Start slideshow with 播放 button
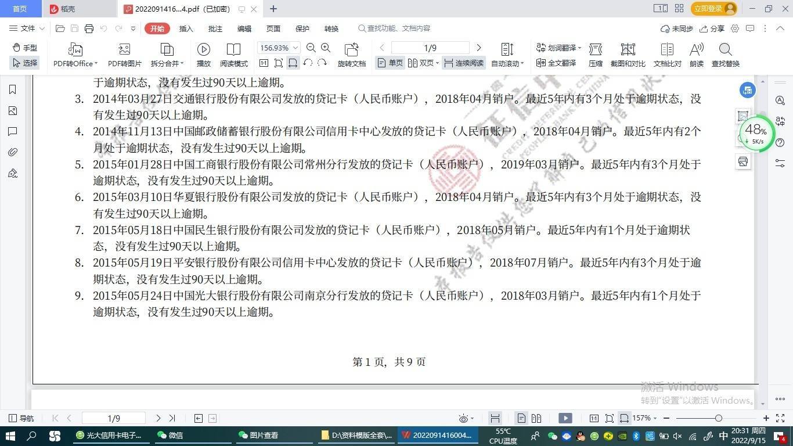Viewport: 793px width, 446px height. [204, 55]
